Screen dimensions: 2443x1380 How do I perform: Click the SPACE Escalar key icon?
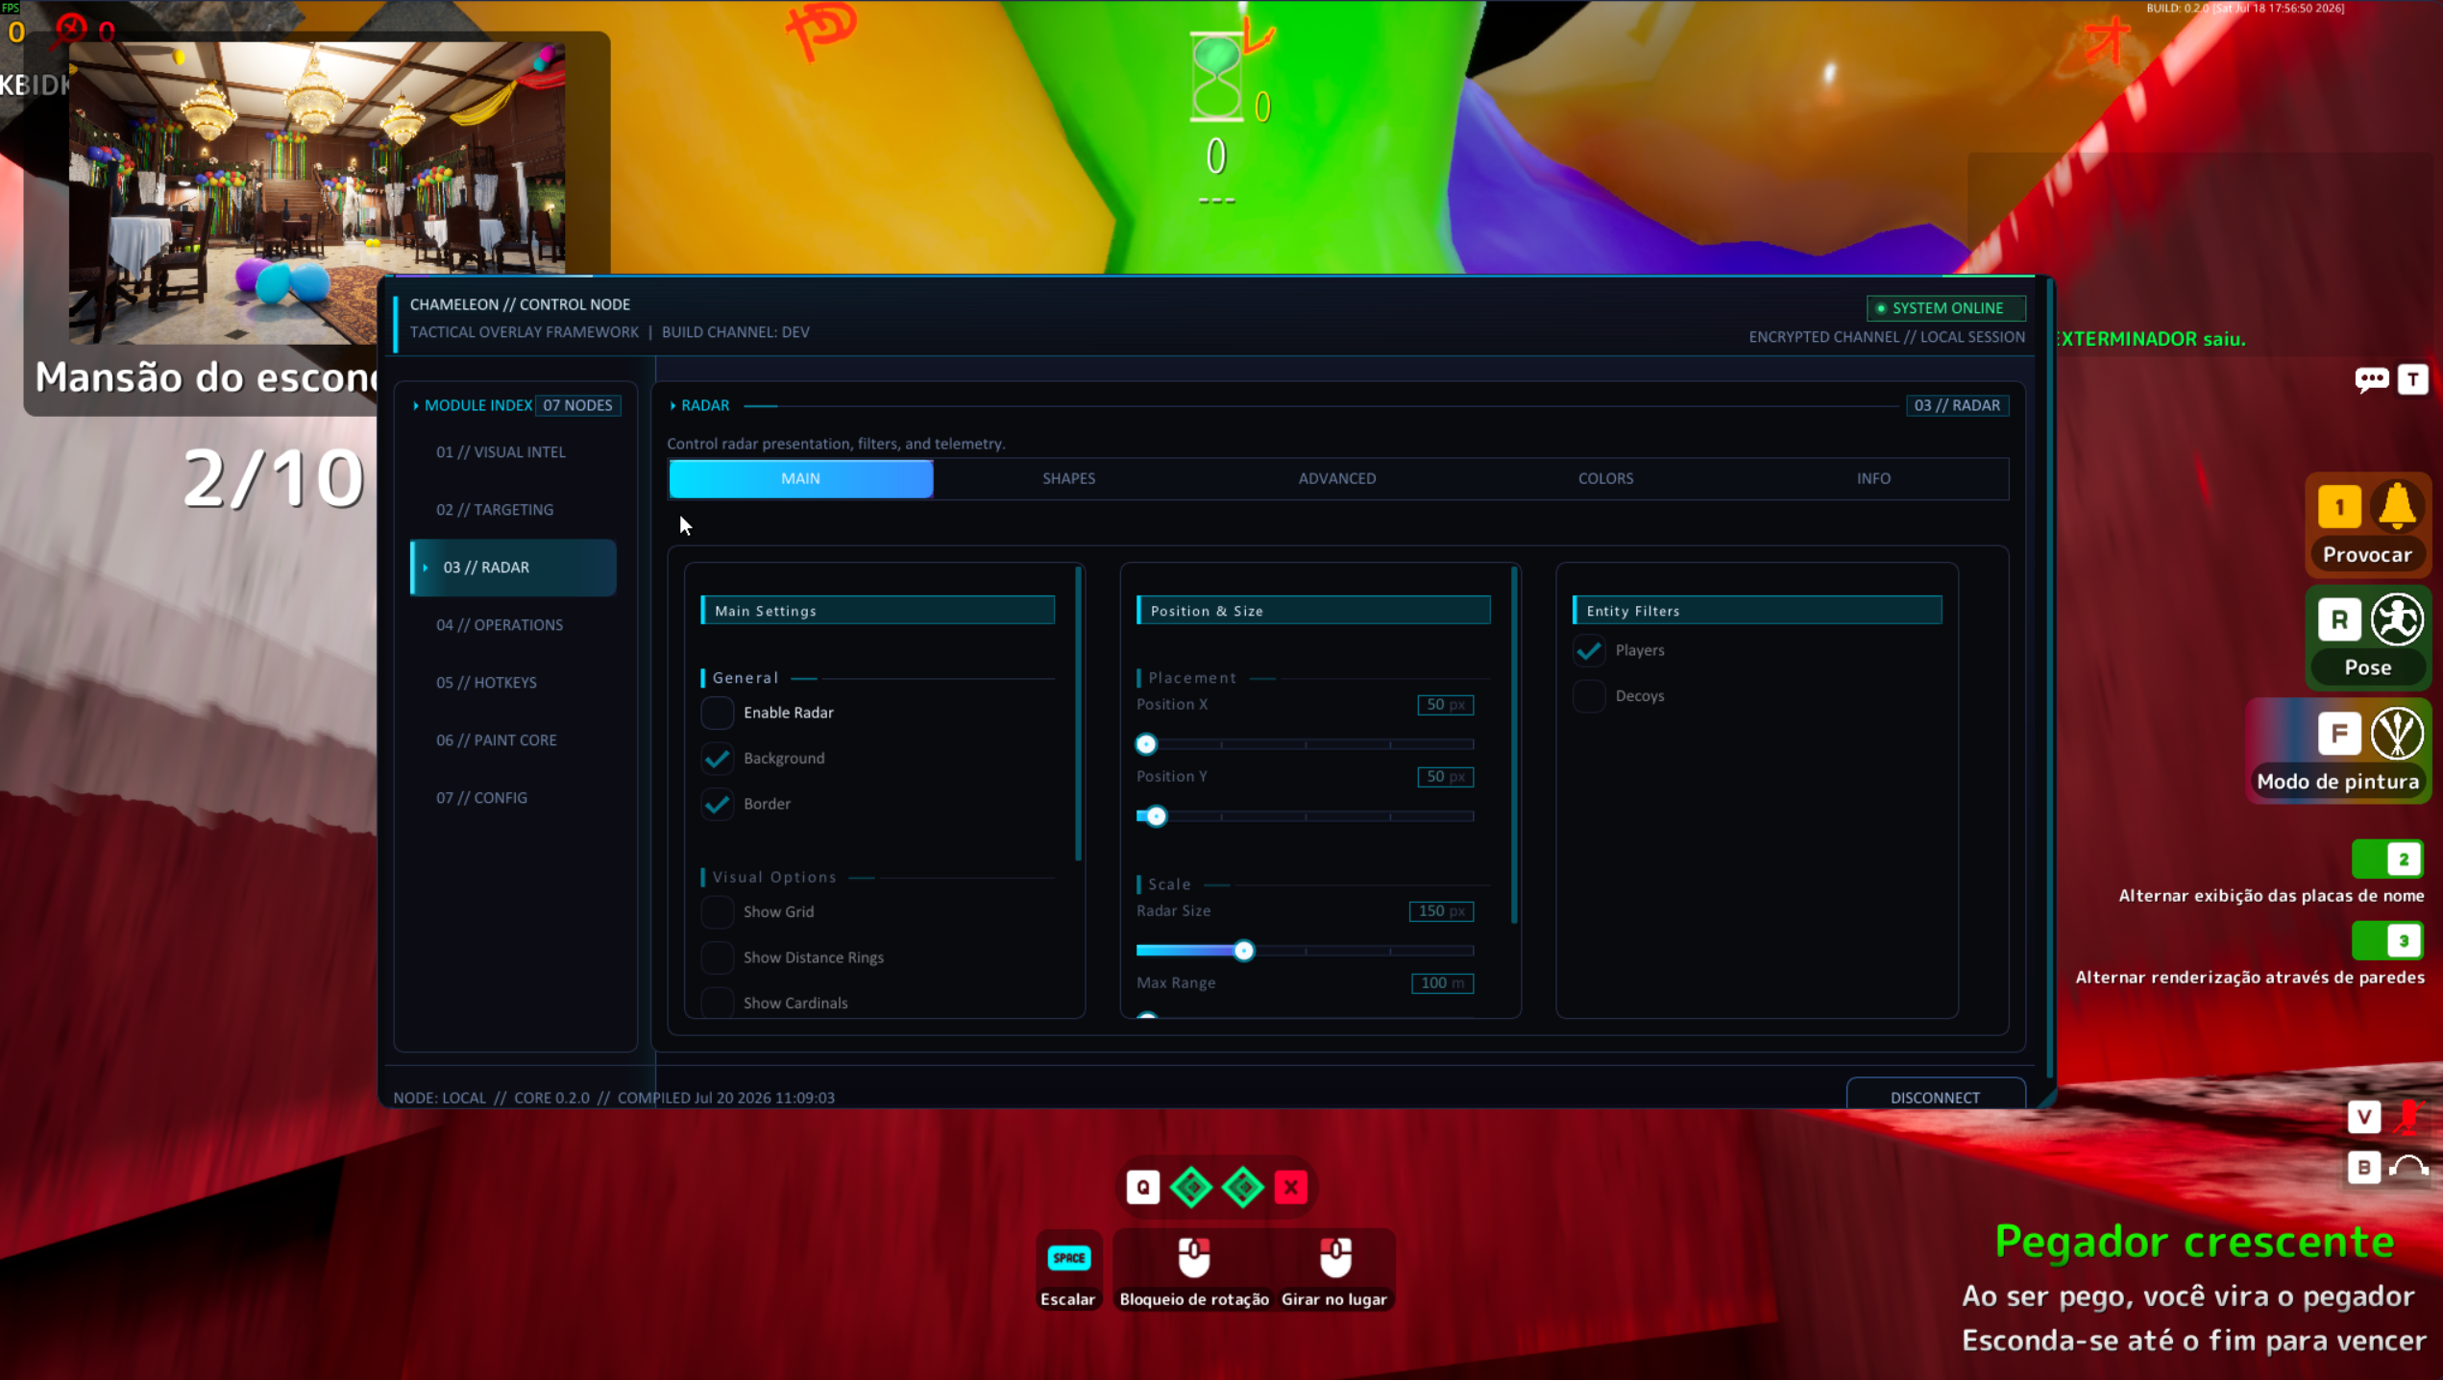tap(1068, 1257)
